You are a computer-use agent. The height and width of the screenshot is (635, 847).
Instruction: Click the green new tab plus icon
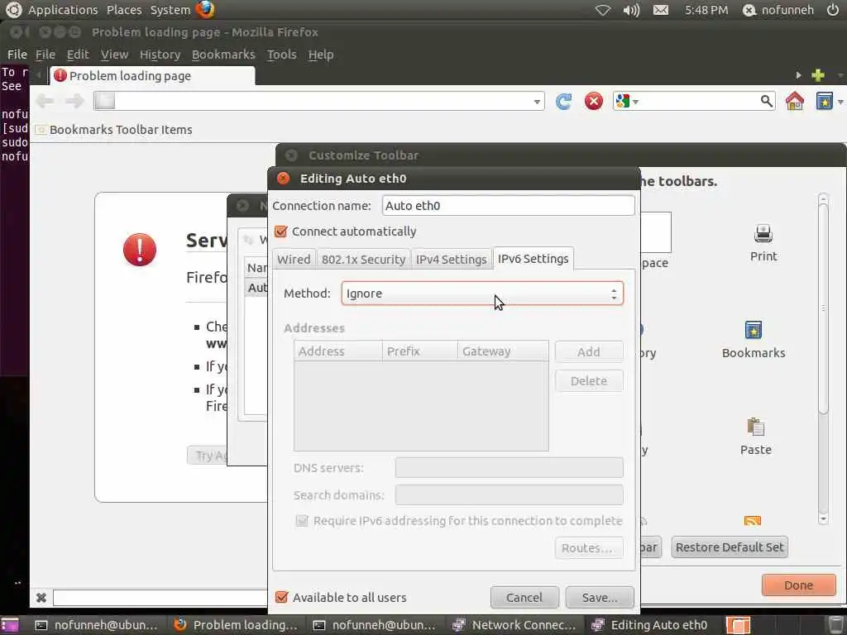[818, 75]
